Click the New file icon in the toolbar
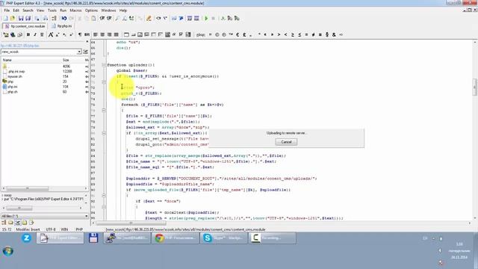This screenshot has width=478, height=269. click(x=6, y=18)
